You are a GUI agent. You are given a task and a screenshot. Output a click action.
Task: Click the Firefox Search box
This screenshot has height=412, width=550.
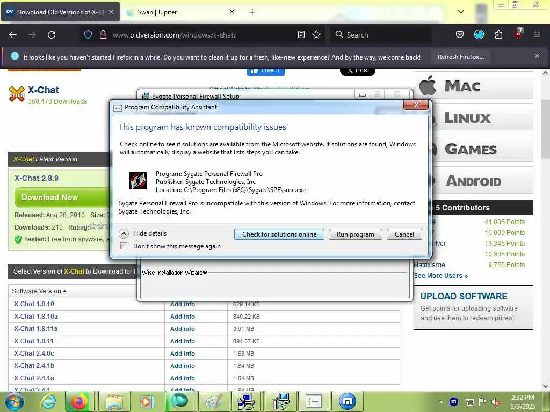[381, 35]
